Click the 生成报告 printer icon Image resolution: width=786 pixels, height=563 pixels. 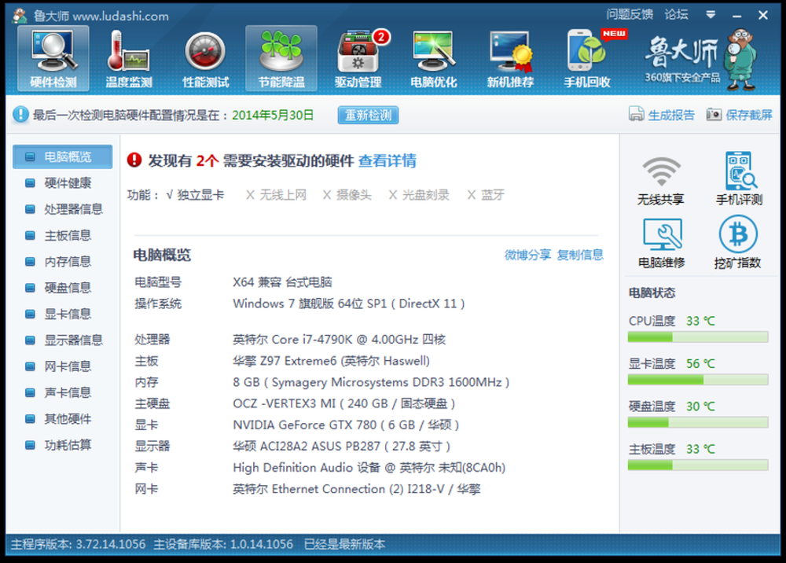tap(636, 114)
